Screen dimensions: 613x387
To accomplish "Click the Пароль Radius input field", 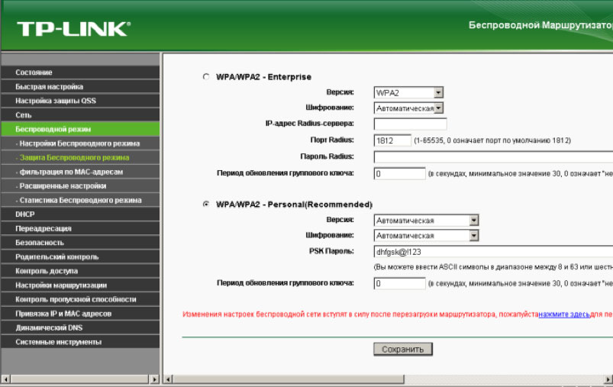I will pos(493,156).
